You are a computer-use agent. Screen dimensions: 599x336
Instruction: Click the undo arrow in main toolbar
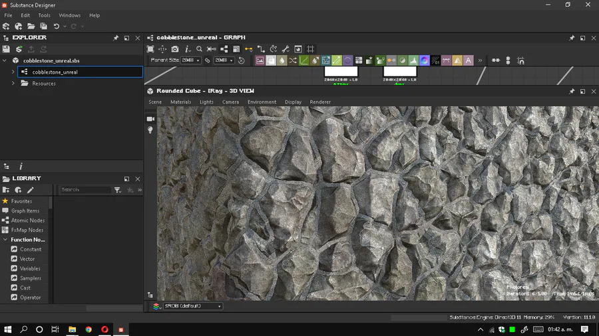pyautogui.click(x=57, y=27)
